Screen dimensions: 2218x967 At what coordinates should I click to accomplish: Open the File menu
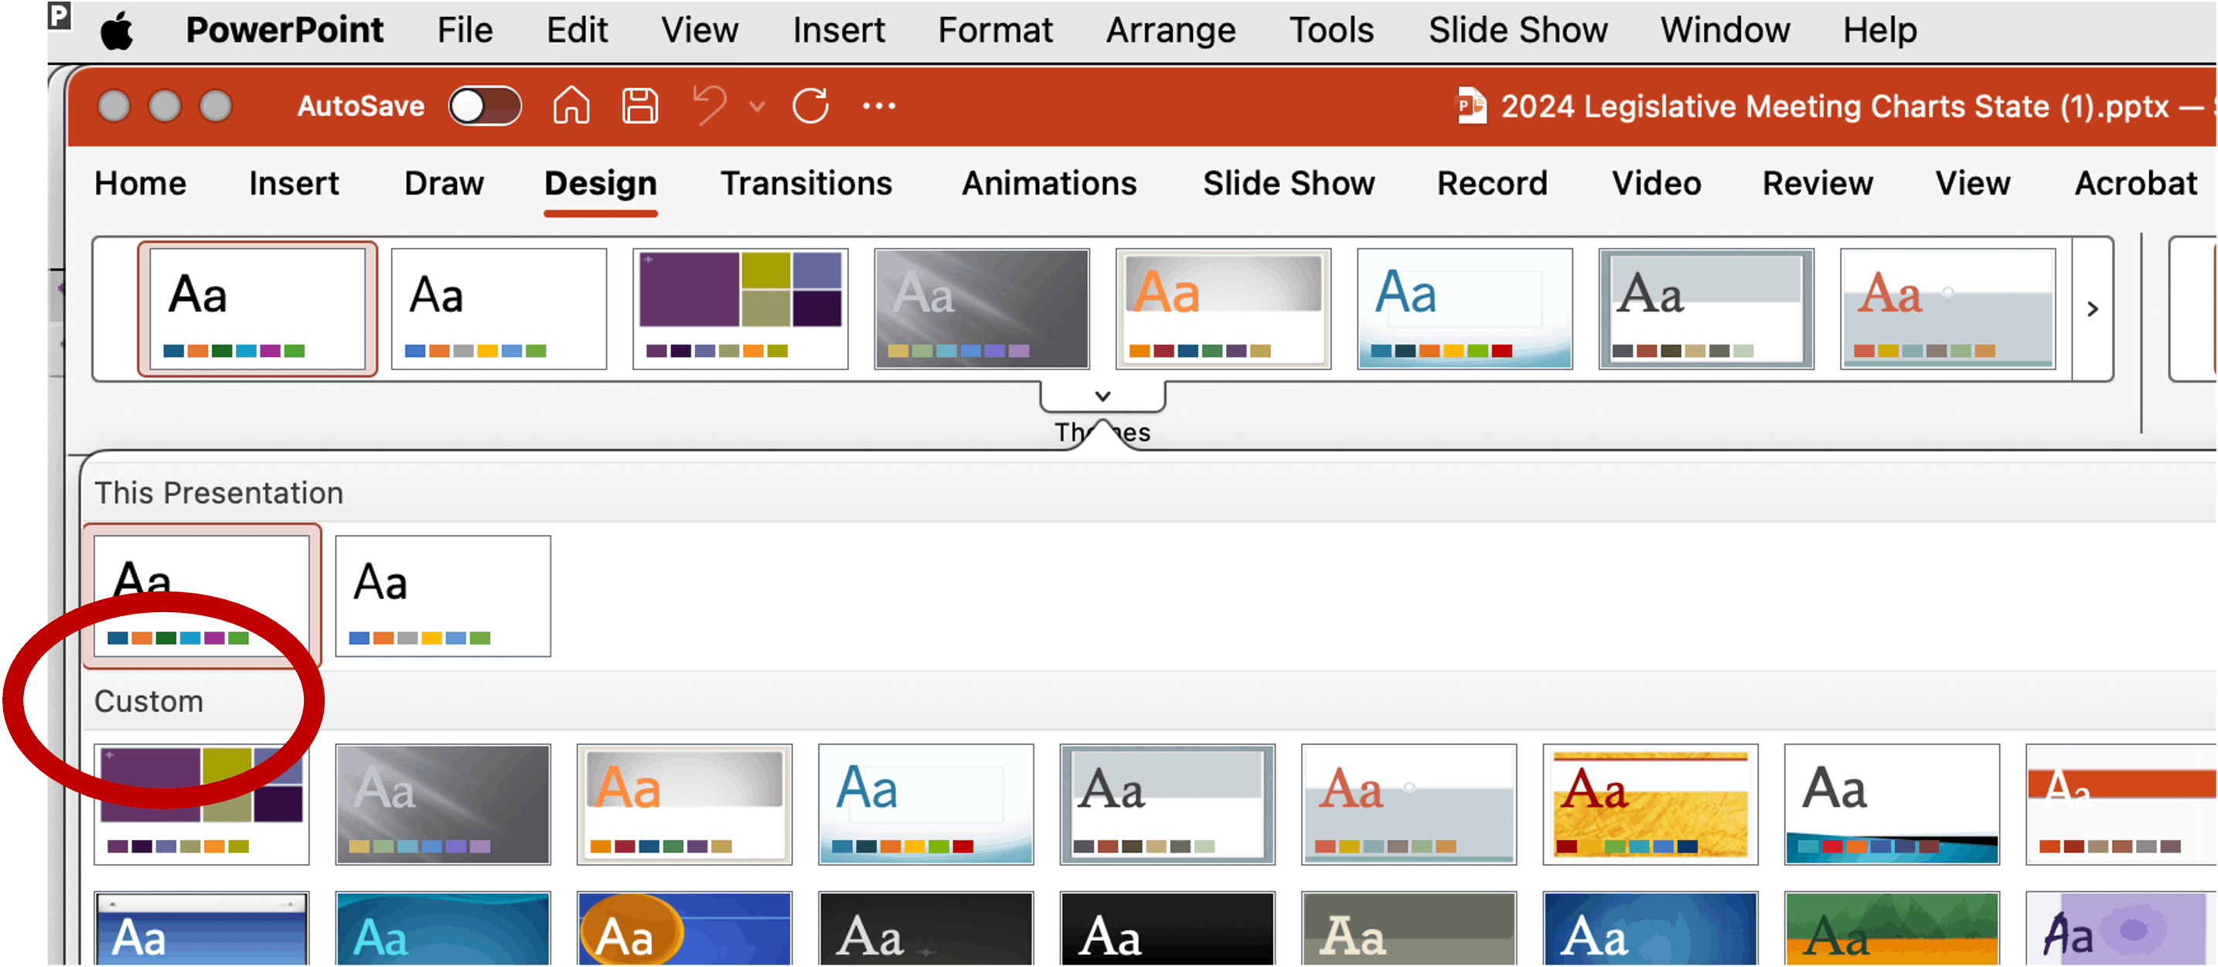[x=465, y=31]
